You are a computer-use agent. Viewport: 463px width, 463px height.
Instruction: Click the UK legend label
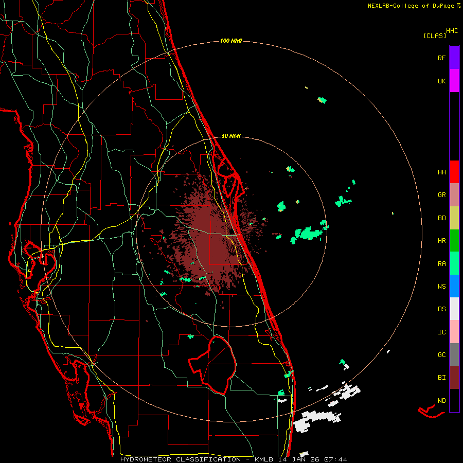point(441,81)
